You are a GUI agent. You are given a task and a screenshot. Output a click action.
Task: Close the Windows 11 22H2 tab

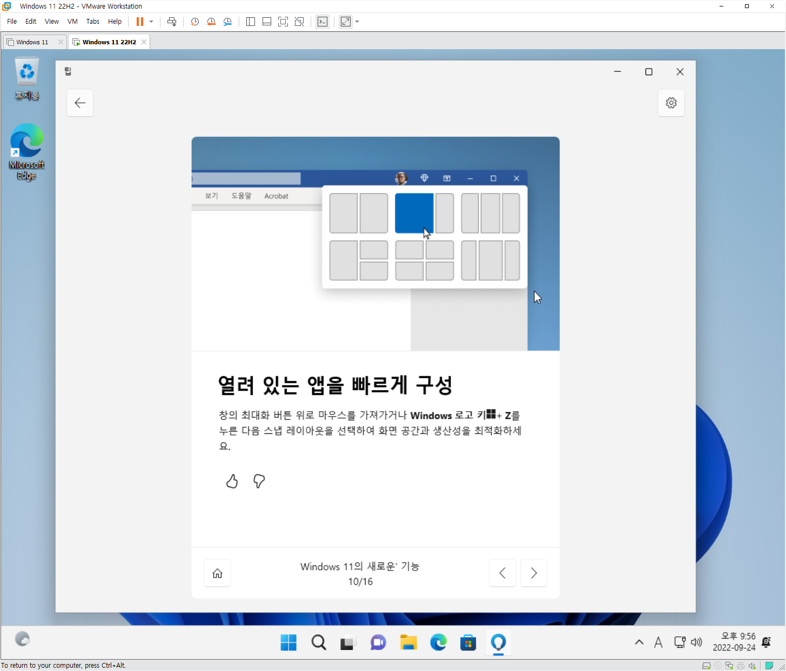[144, 42]
